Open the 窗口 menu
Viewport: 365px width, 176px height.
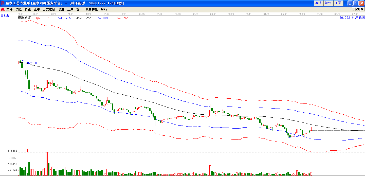coord(80,9)
